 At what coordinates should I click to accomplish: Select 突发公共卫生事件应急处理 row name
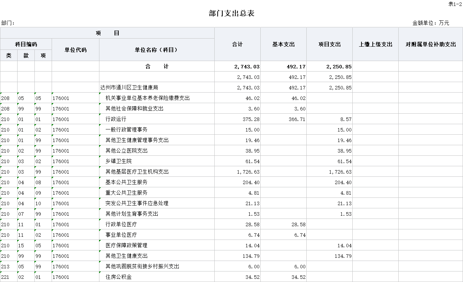coord(137,203)
